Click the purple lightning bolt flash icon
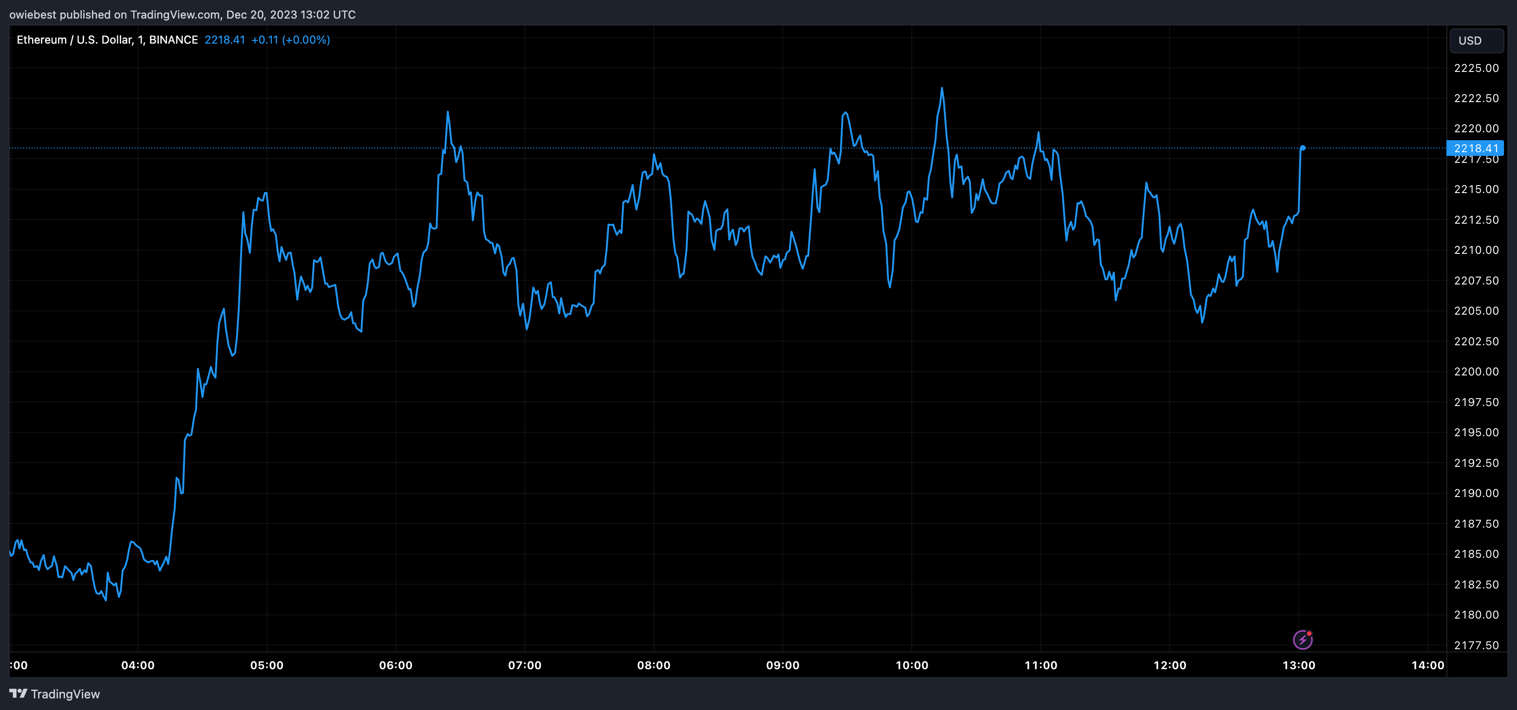The height and width of the screenshot is (710, 1517). click(x=1304, y=639)
